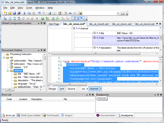Screen dimensions: 164x123
Task: Open the Documentation tab
Action: point(106,115)
